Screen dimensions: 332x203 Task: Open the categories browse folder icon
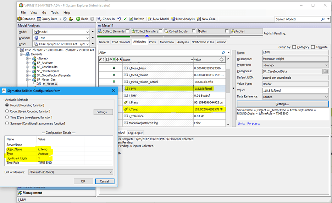pyautogui.click(x=325, y=71)
